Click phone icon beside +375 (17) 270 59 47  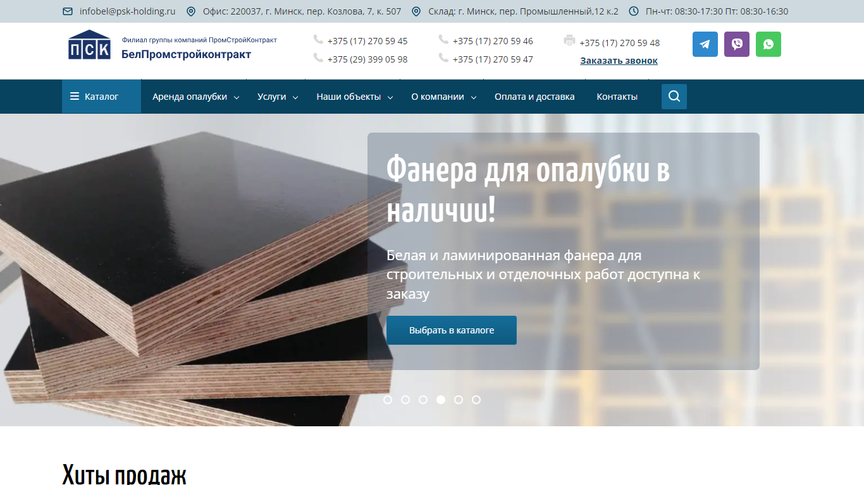click(x=443, y=58)
